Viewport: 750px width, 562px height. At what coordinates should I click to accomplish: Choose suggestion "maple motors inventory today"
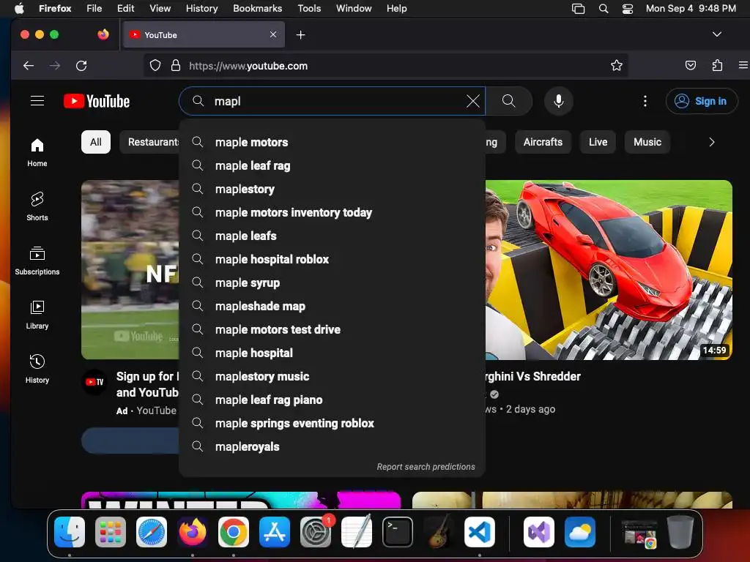[332, 212]
